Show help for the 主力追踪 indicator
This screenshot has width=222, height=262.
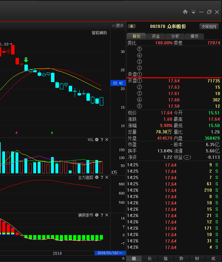102,177
